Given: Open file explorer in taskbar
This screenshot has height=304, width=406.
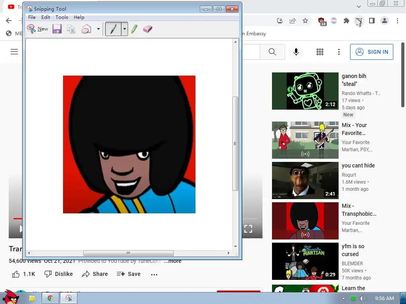Looking at the screenshot, I should point(32,298).
